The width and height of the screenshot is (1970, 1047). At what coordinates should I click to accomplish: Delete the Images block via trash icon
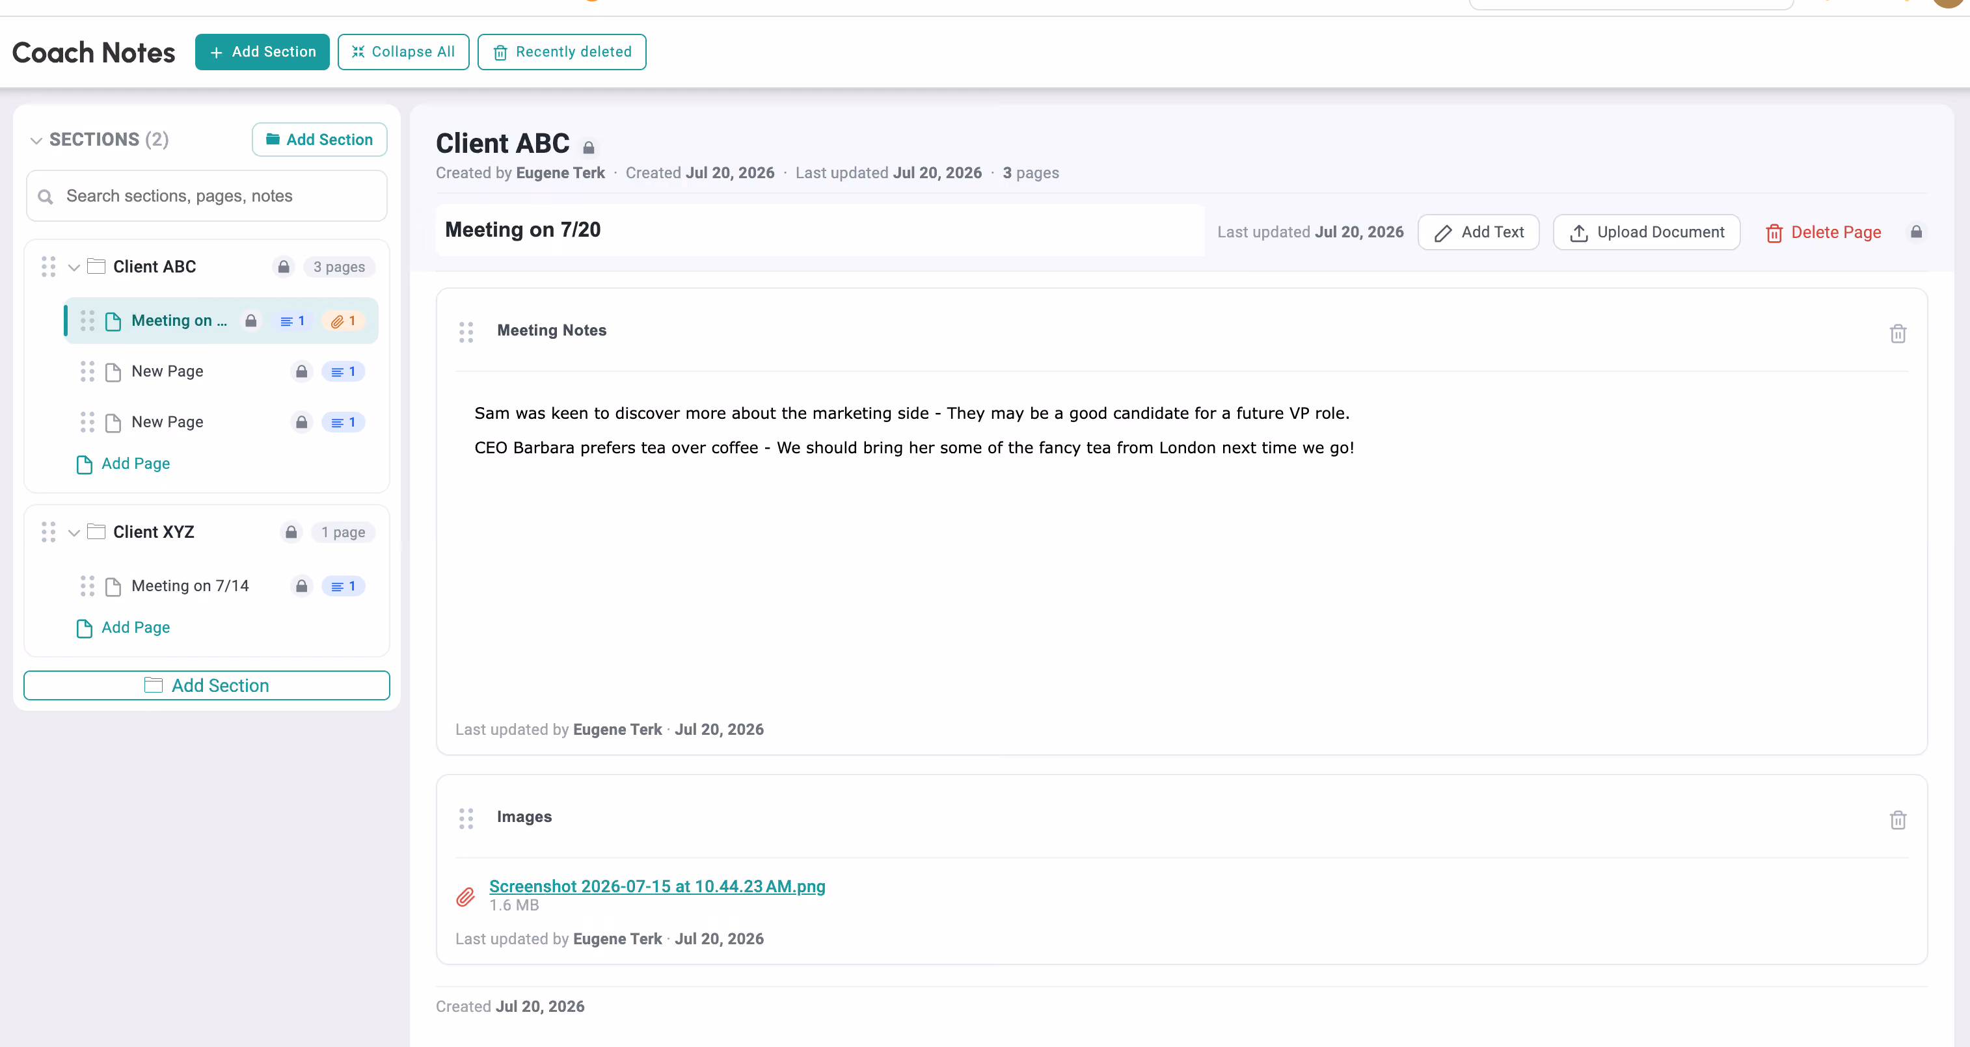(1897, 820)
